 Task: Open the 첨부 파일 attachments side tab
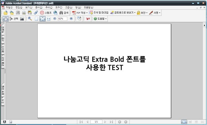tap(3, 90)
